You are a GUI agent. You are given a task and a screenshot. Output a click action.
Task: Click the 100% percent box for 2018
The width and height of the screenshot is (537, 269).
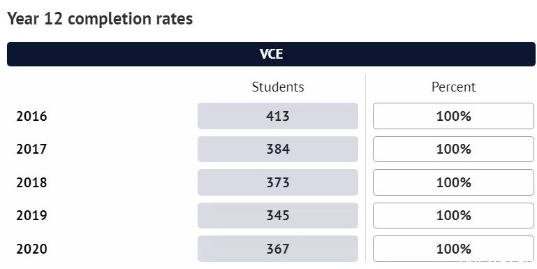point(453,182)
